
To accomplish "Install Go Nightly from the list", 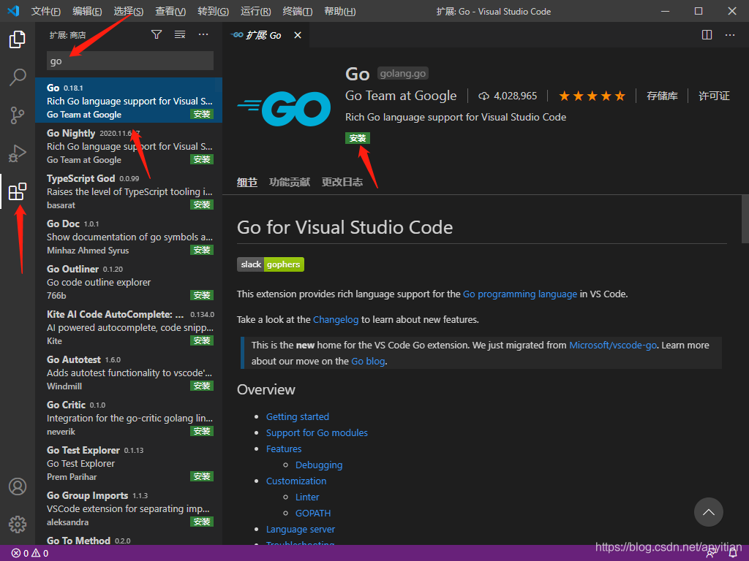I will [x=202, y=160].
